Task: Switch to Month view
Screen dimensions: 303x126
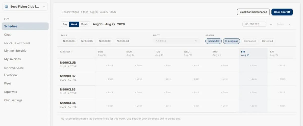Action: [x=85, y=24]
